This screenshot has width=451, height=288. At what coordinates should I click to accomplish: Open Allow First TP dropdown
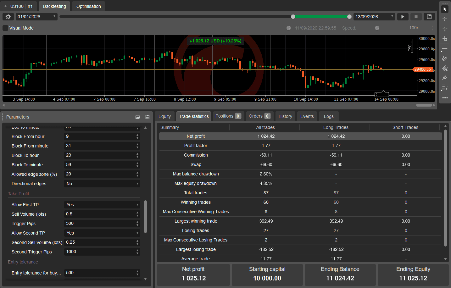click(102, 205)
